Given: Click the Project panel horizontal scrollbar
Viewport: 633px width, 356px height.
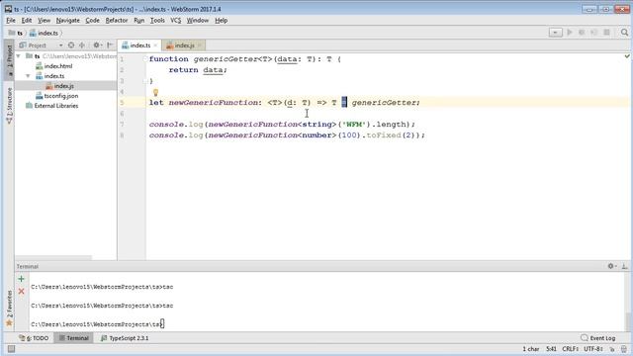Looking at the screenshot, I should (x=53, y=257).
